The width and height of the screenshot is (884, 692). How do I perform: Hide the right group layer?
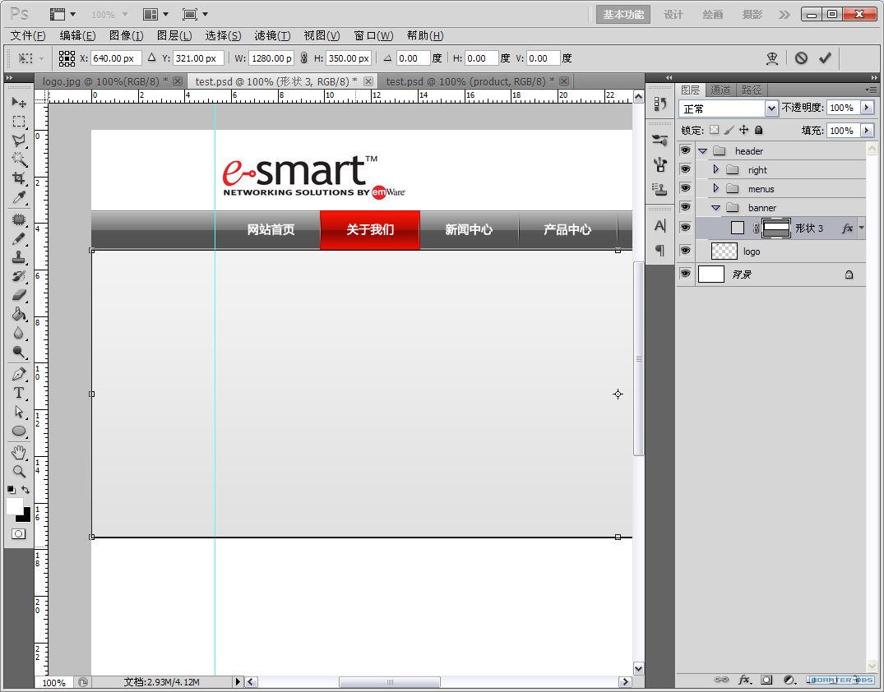pos(686,169)
